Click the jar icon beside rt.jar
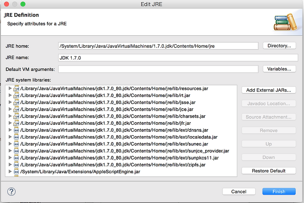 click(16, 96)
